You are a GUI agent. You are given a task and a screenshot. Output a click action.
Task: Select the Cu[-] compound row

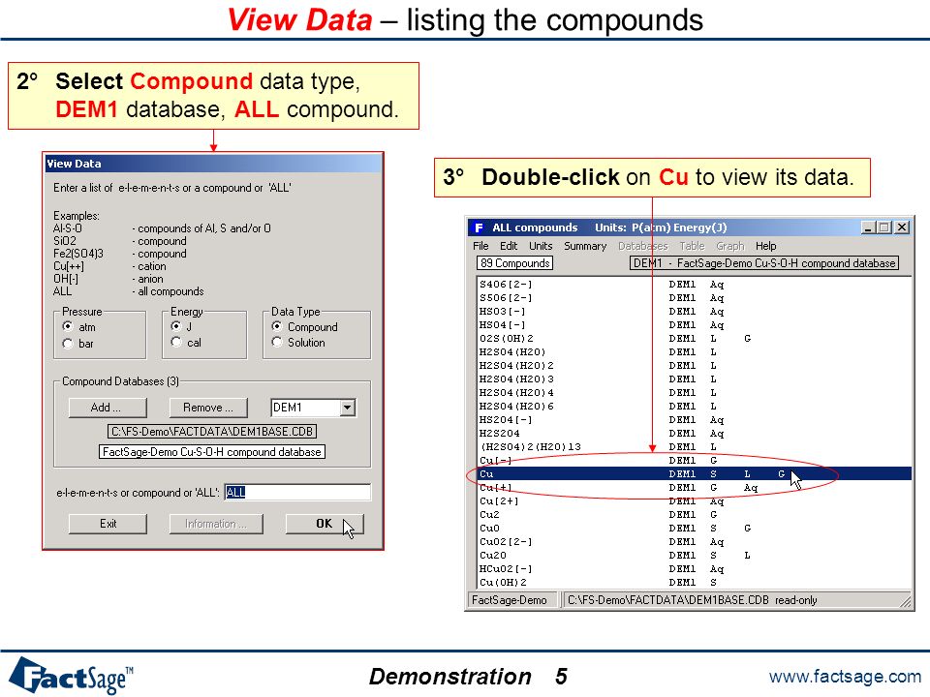pyautogui.click(x=694, y=461)
